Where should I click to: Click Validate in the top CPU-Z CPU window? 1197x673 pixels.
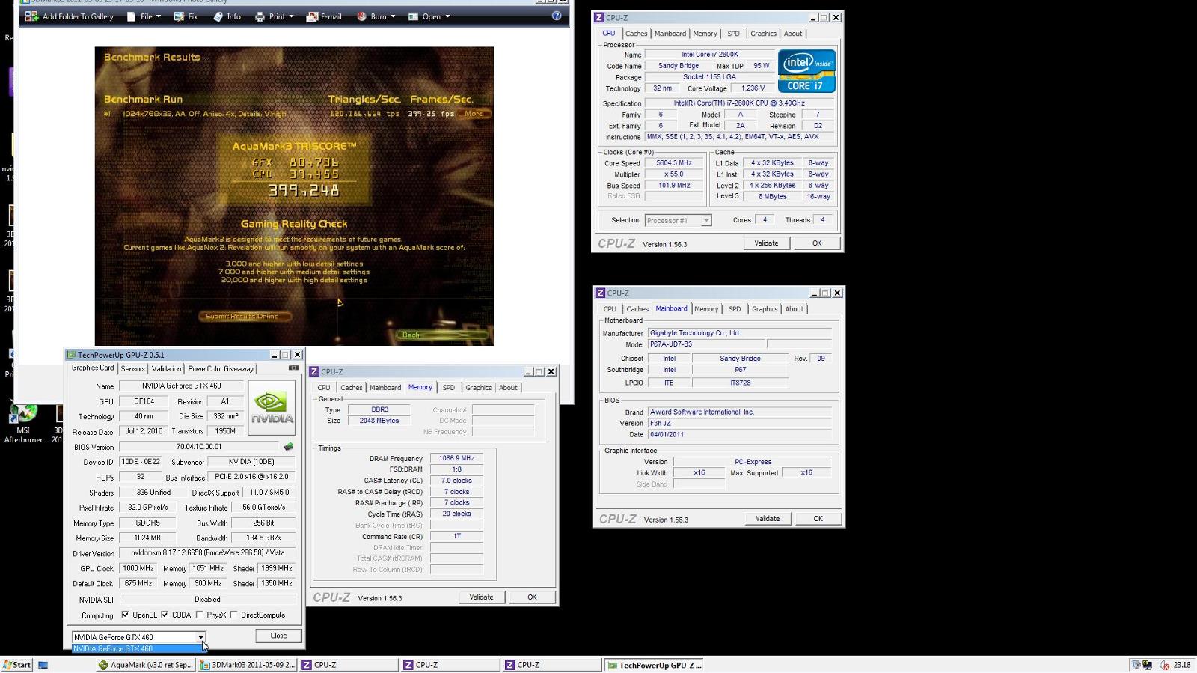766,243
